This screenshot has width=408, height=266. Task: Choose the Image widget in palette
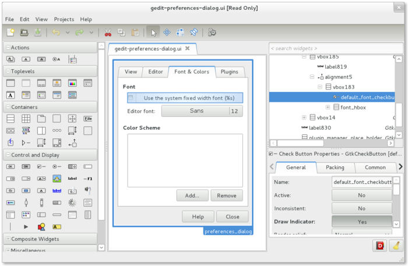[57, 178]
